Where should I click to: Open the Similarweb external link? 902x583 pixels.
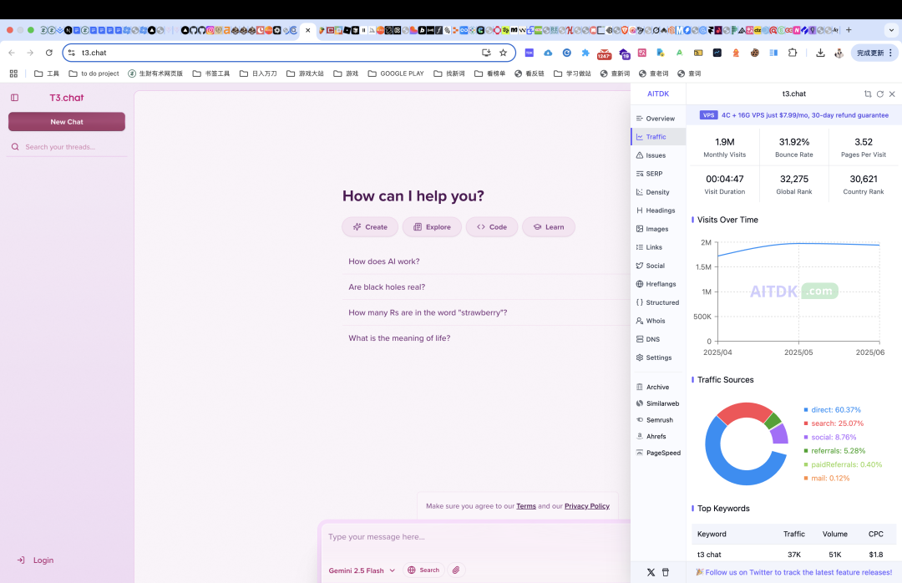pos(658,403)
